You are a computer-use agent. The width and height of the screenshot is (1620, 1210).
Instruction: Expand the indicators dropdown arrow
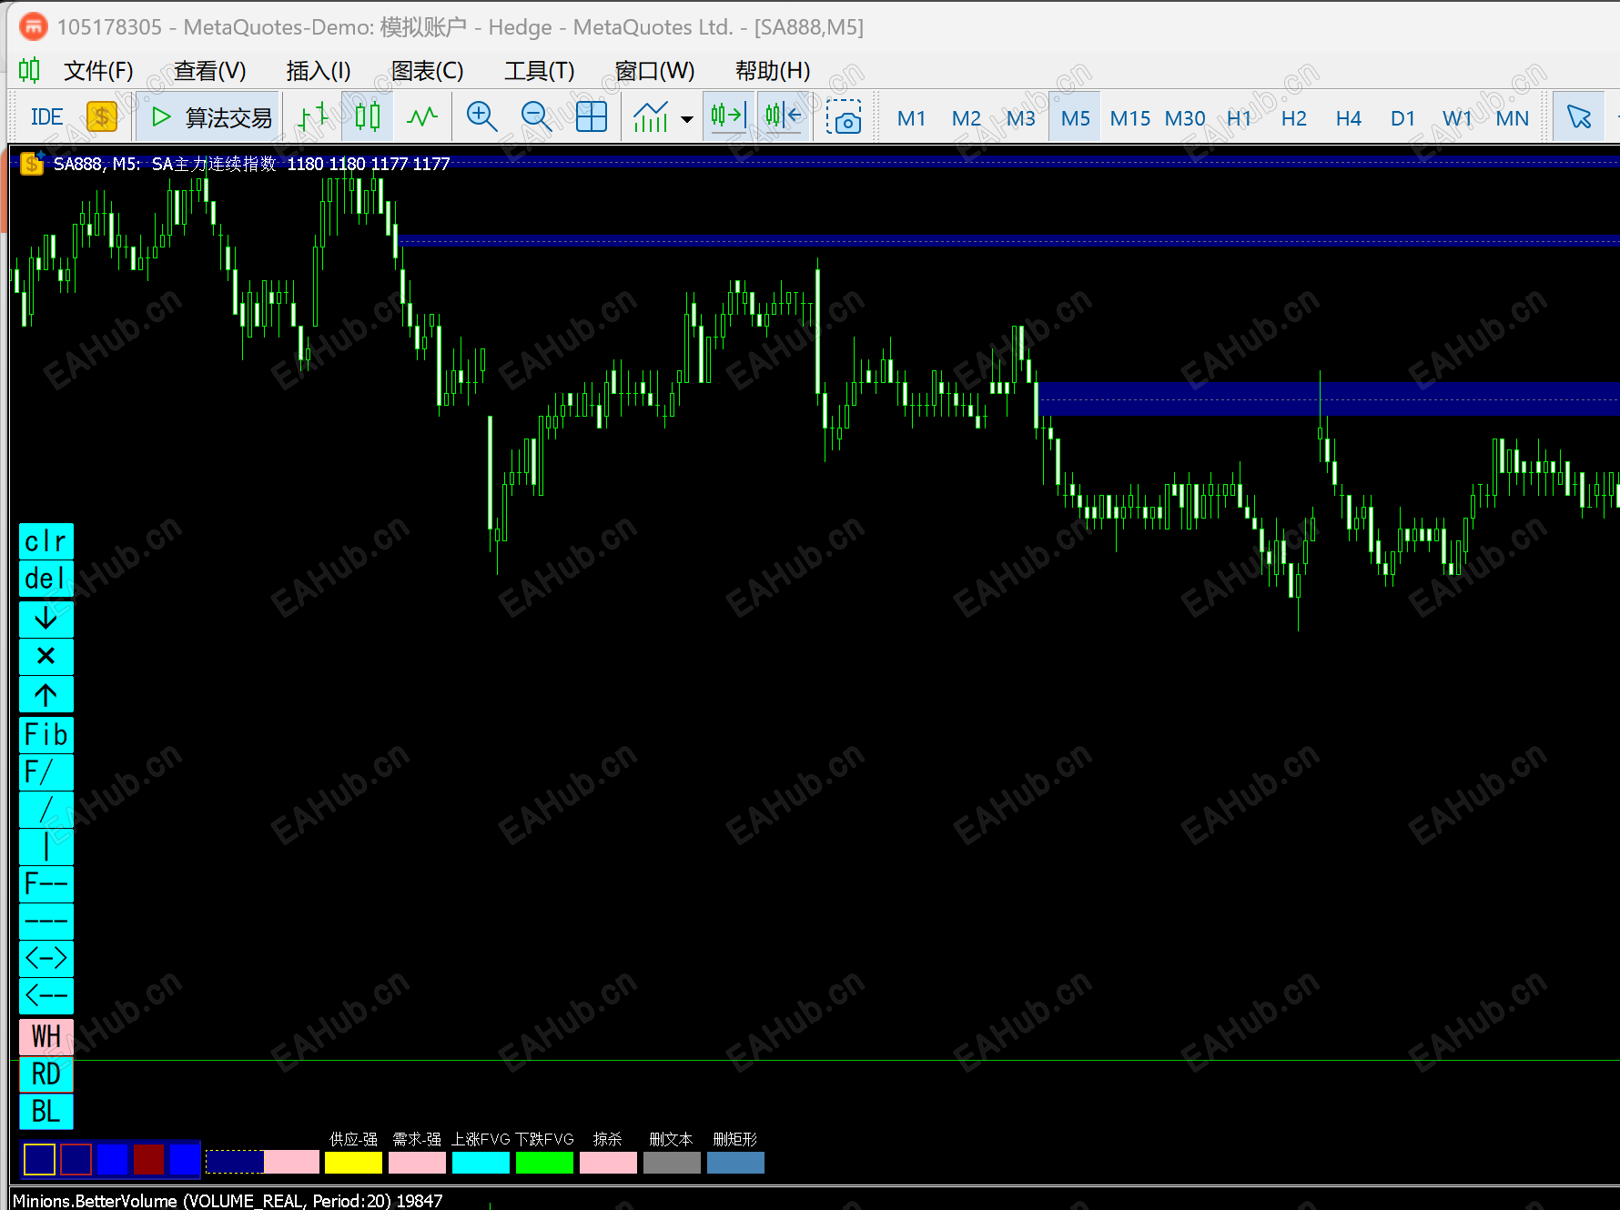687,118
